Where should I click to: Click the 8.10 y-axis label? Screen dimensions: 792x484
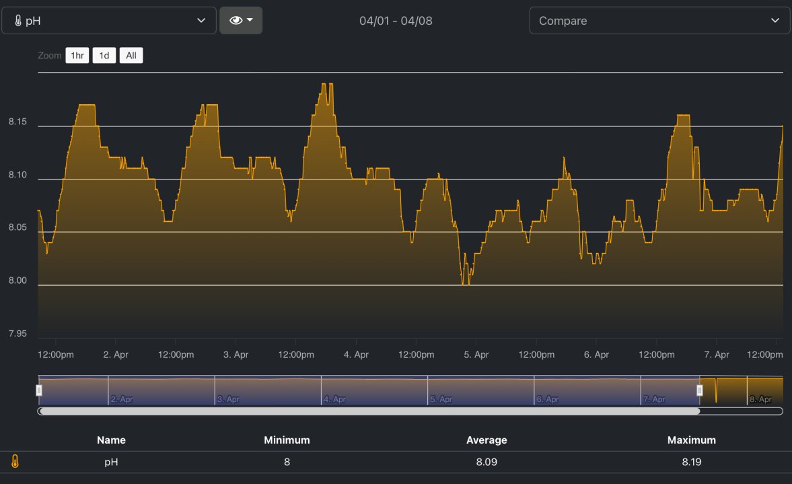tap(17, 175)
